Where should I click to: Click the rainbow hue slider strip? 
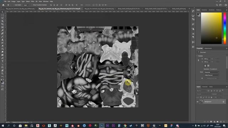225,28
